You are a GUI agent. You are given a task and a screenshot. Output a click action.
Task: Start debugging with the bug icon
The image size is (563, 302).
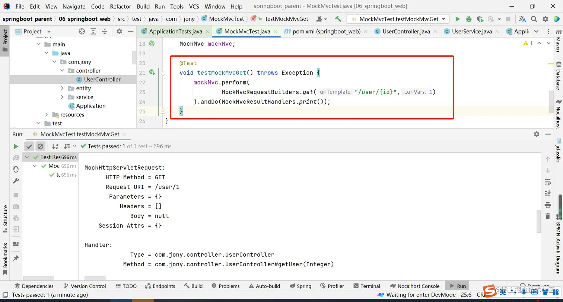tap(469, 19)
